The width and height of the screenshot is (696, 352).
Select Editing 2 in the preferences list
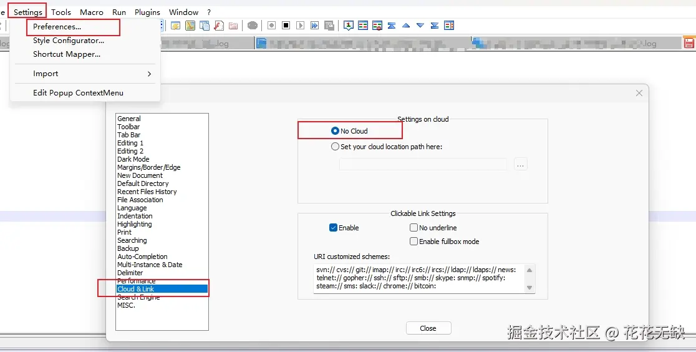pos(130,151)
